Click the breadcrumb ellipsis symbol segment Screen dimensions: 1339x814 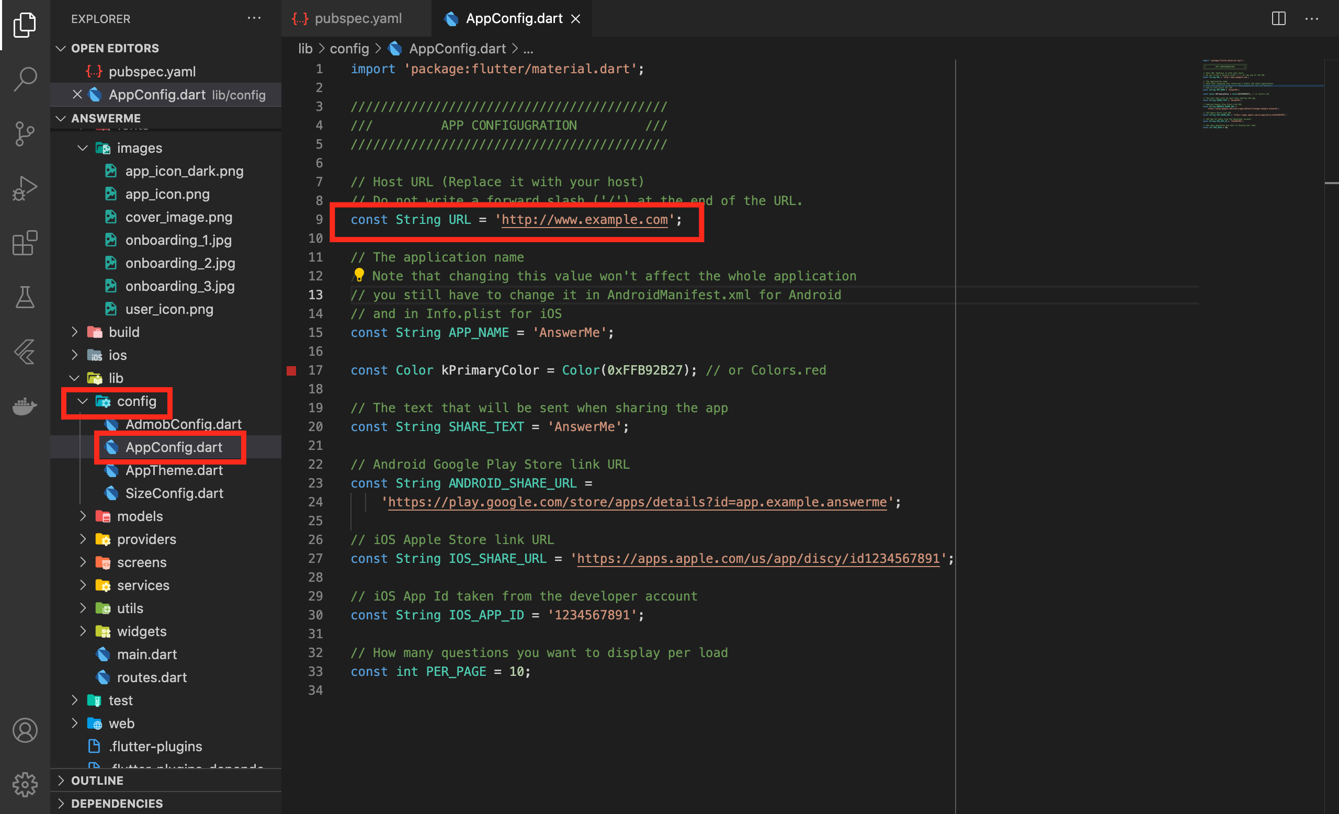click(x=528, y=49)
